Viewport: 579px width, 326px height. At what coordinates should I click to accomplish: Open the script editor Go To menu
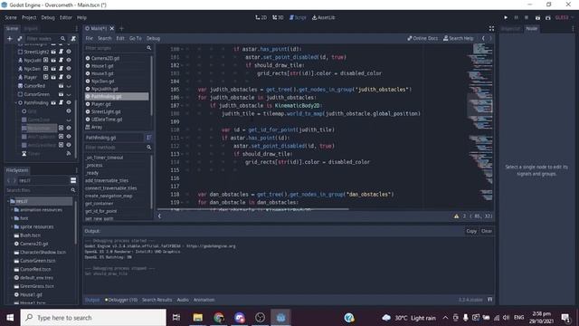pyautogui.click(x=135, y=38)
